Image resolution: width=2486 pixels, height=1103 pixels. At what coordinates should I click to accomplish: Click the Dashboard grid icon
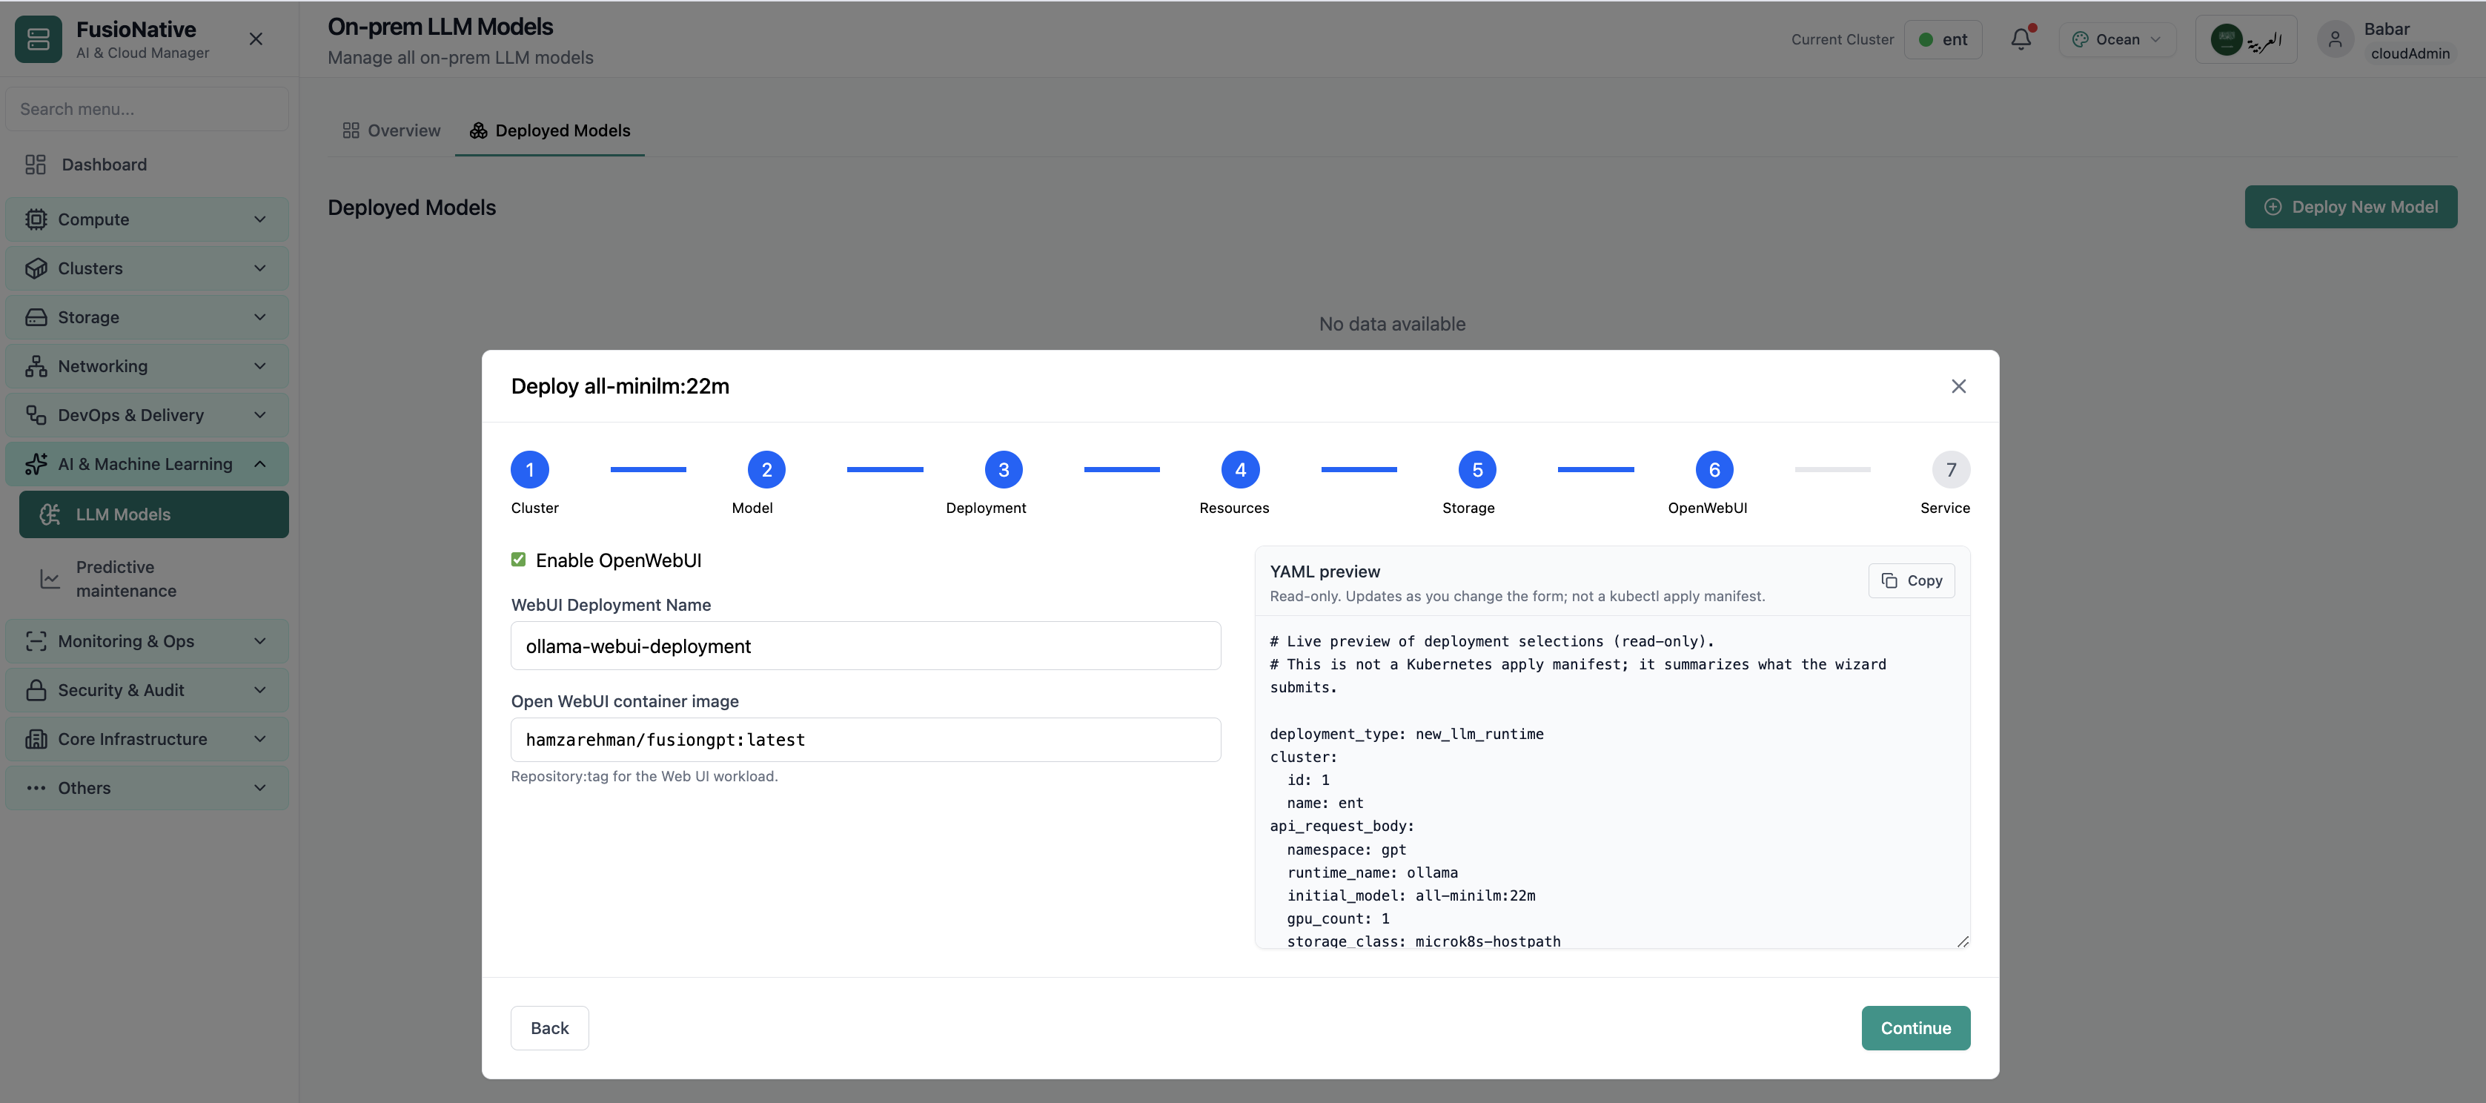pyautogui.click(x=36, y=165)
